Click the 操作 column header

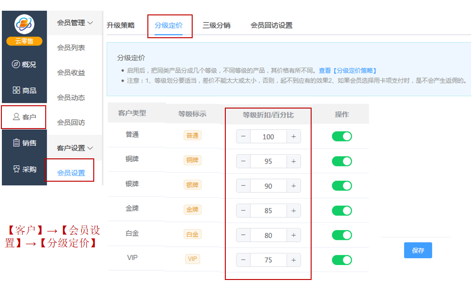coord(342,115)
